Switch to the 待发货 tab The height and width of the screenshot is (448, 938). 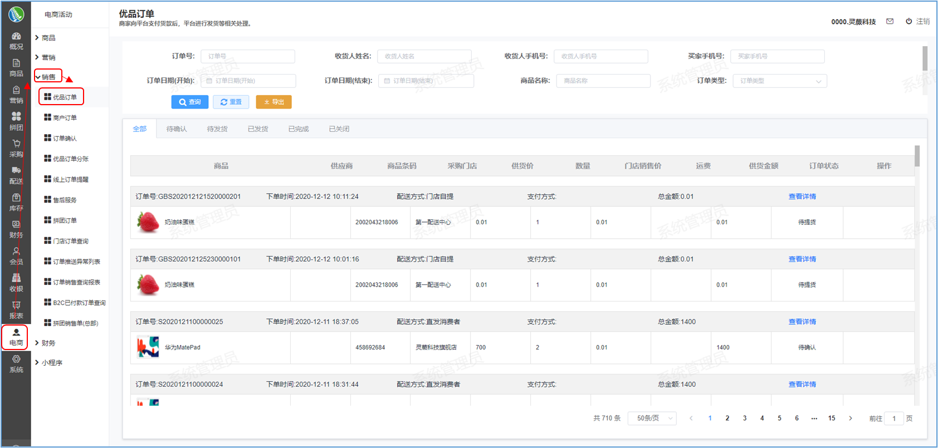217,129
